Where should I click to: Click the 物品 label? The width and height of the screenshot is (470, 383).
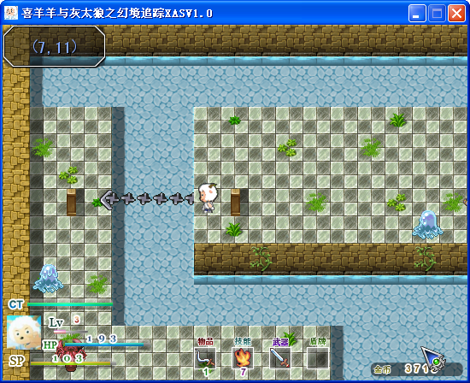(205, 342)
